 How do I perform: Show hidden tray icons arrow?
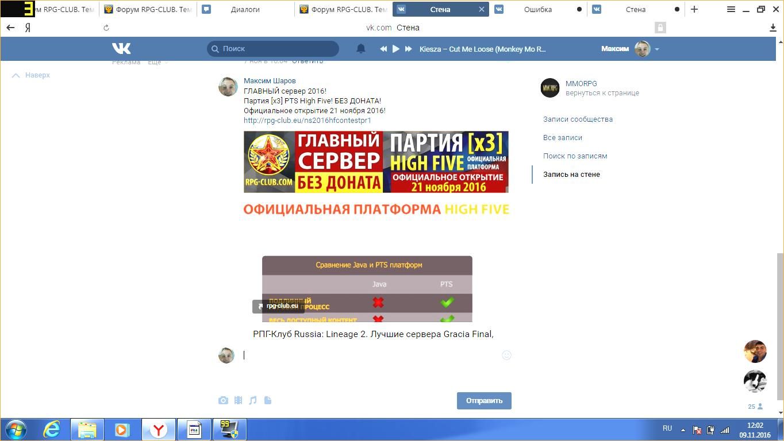point(683,430)
